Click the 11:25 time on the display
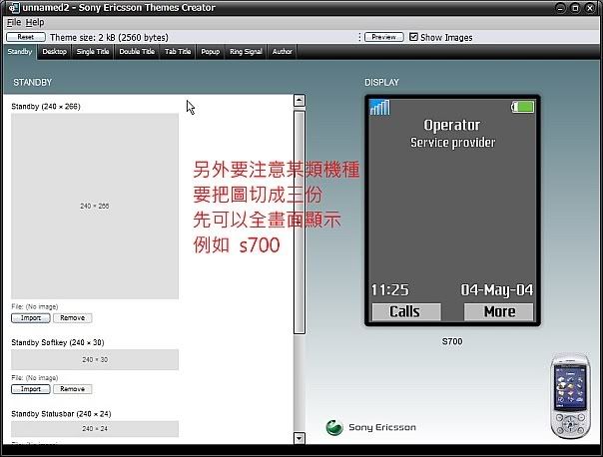The height and width of the screenshot is (457, 603). click(390, 289)
